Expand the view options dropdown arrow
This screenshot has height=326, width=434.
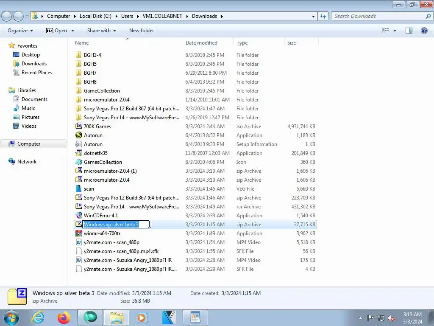point(395,31)
